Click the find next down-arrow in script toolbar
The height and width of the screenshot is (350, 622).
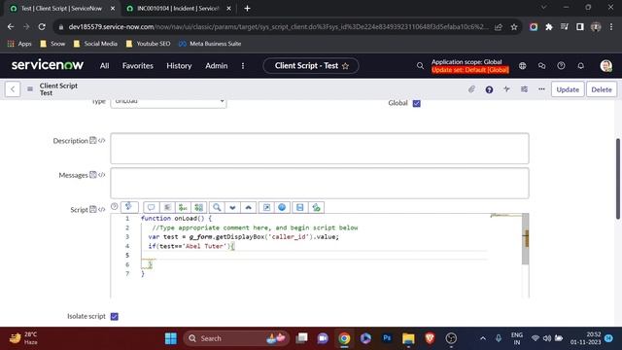[232, 207]
